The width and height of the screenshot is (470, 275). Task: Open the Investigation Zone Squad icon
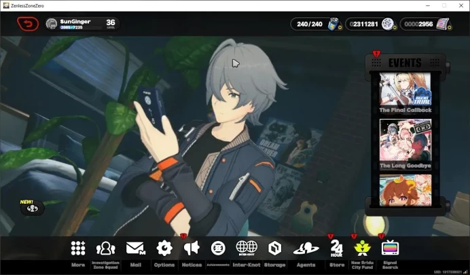[x=105, y=249]
